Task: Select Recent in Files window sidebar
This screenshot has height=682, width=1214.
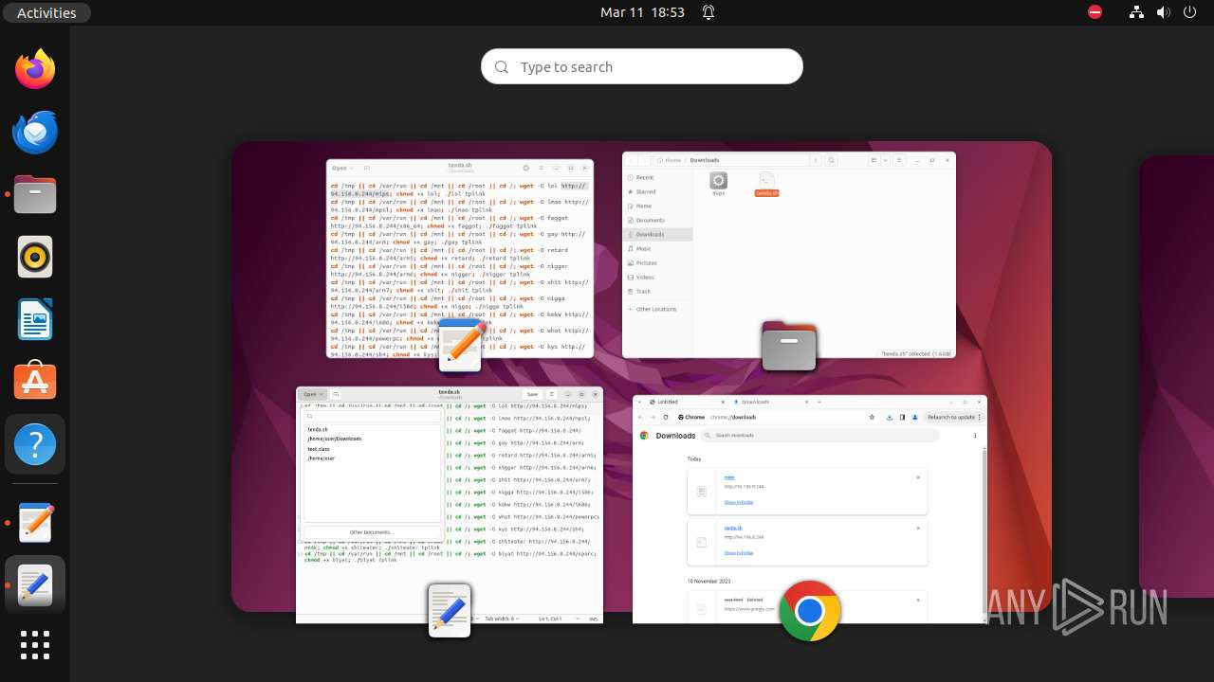Action: point(658,177)
